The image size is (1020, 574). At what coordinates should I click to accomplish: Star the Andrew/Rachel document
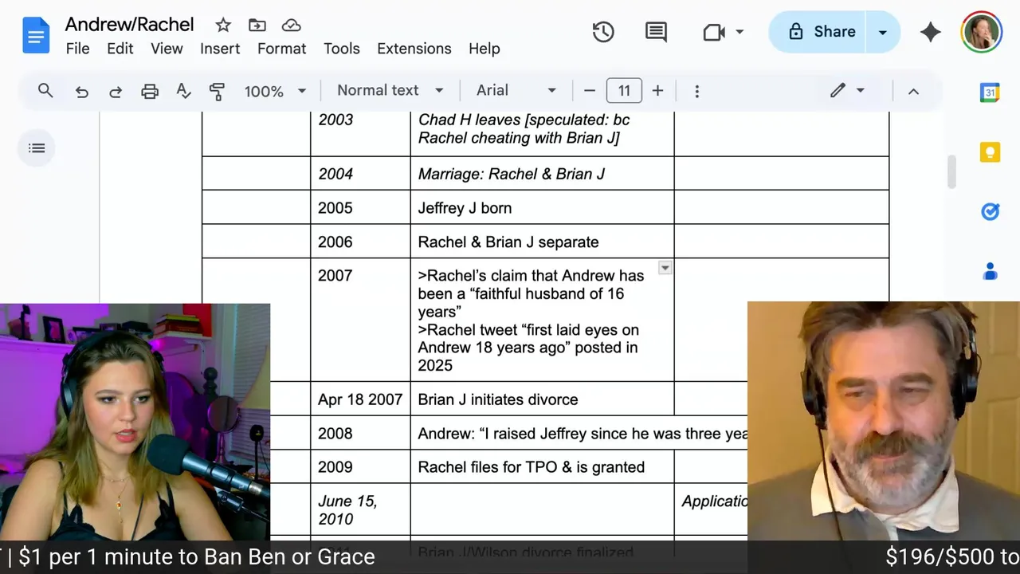[x=223, y=25]
